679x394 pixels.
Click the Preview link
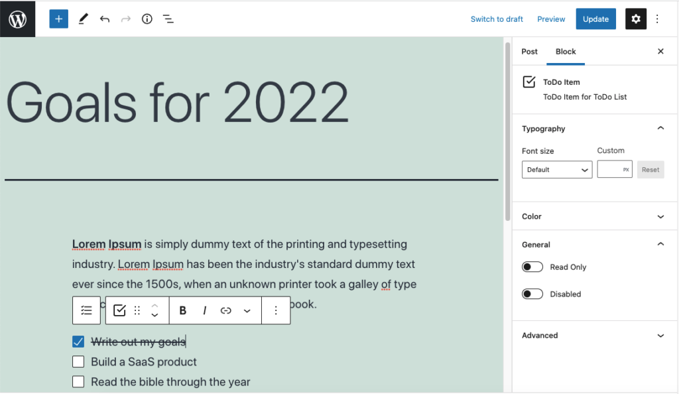[x=551, y=19]
